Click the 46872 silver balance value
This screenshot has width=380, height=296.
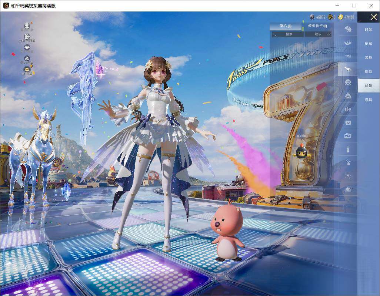pyautogui.click(x=321, y=17)
